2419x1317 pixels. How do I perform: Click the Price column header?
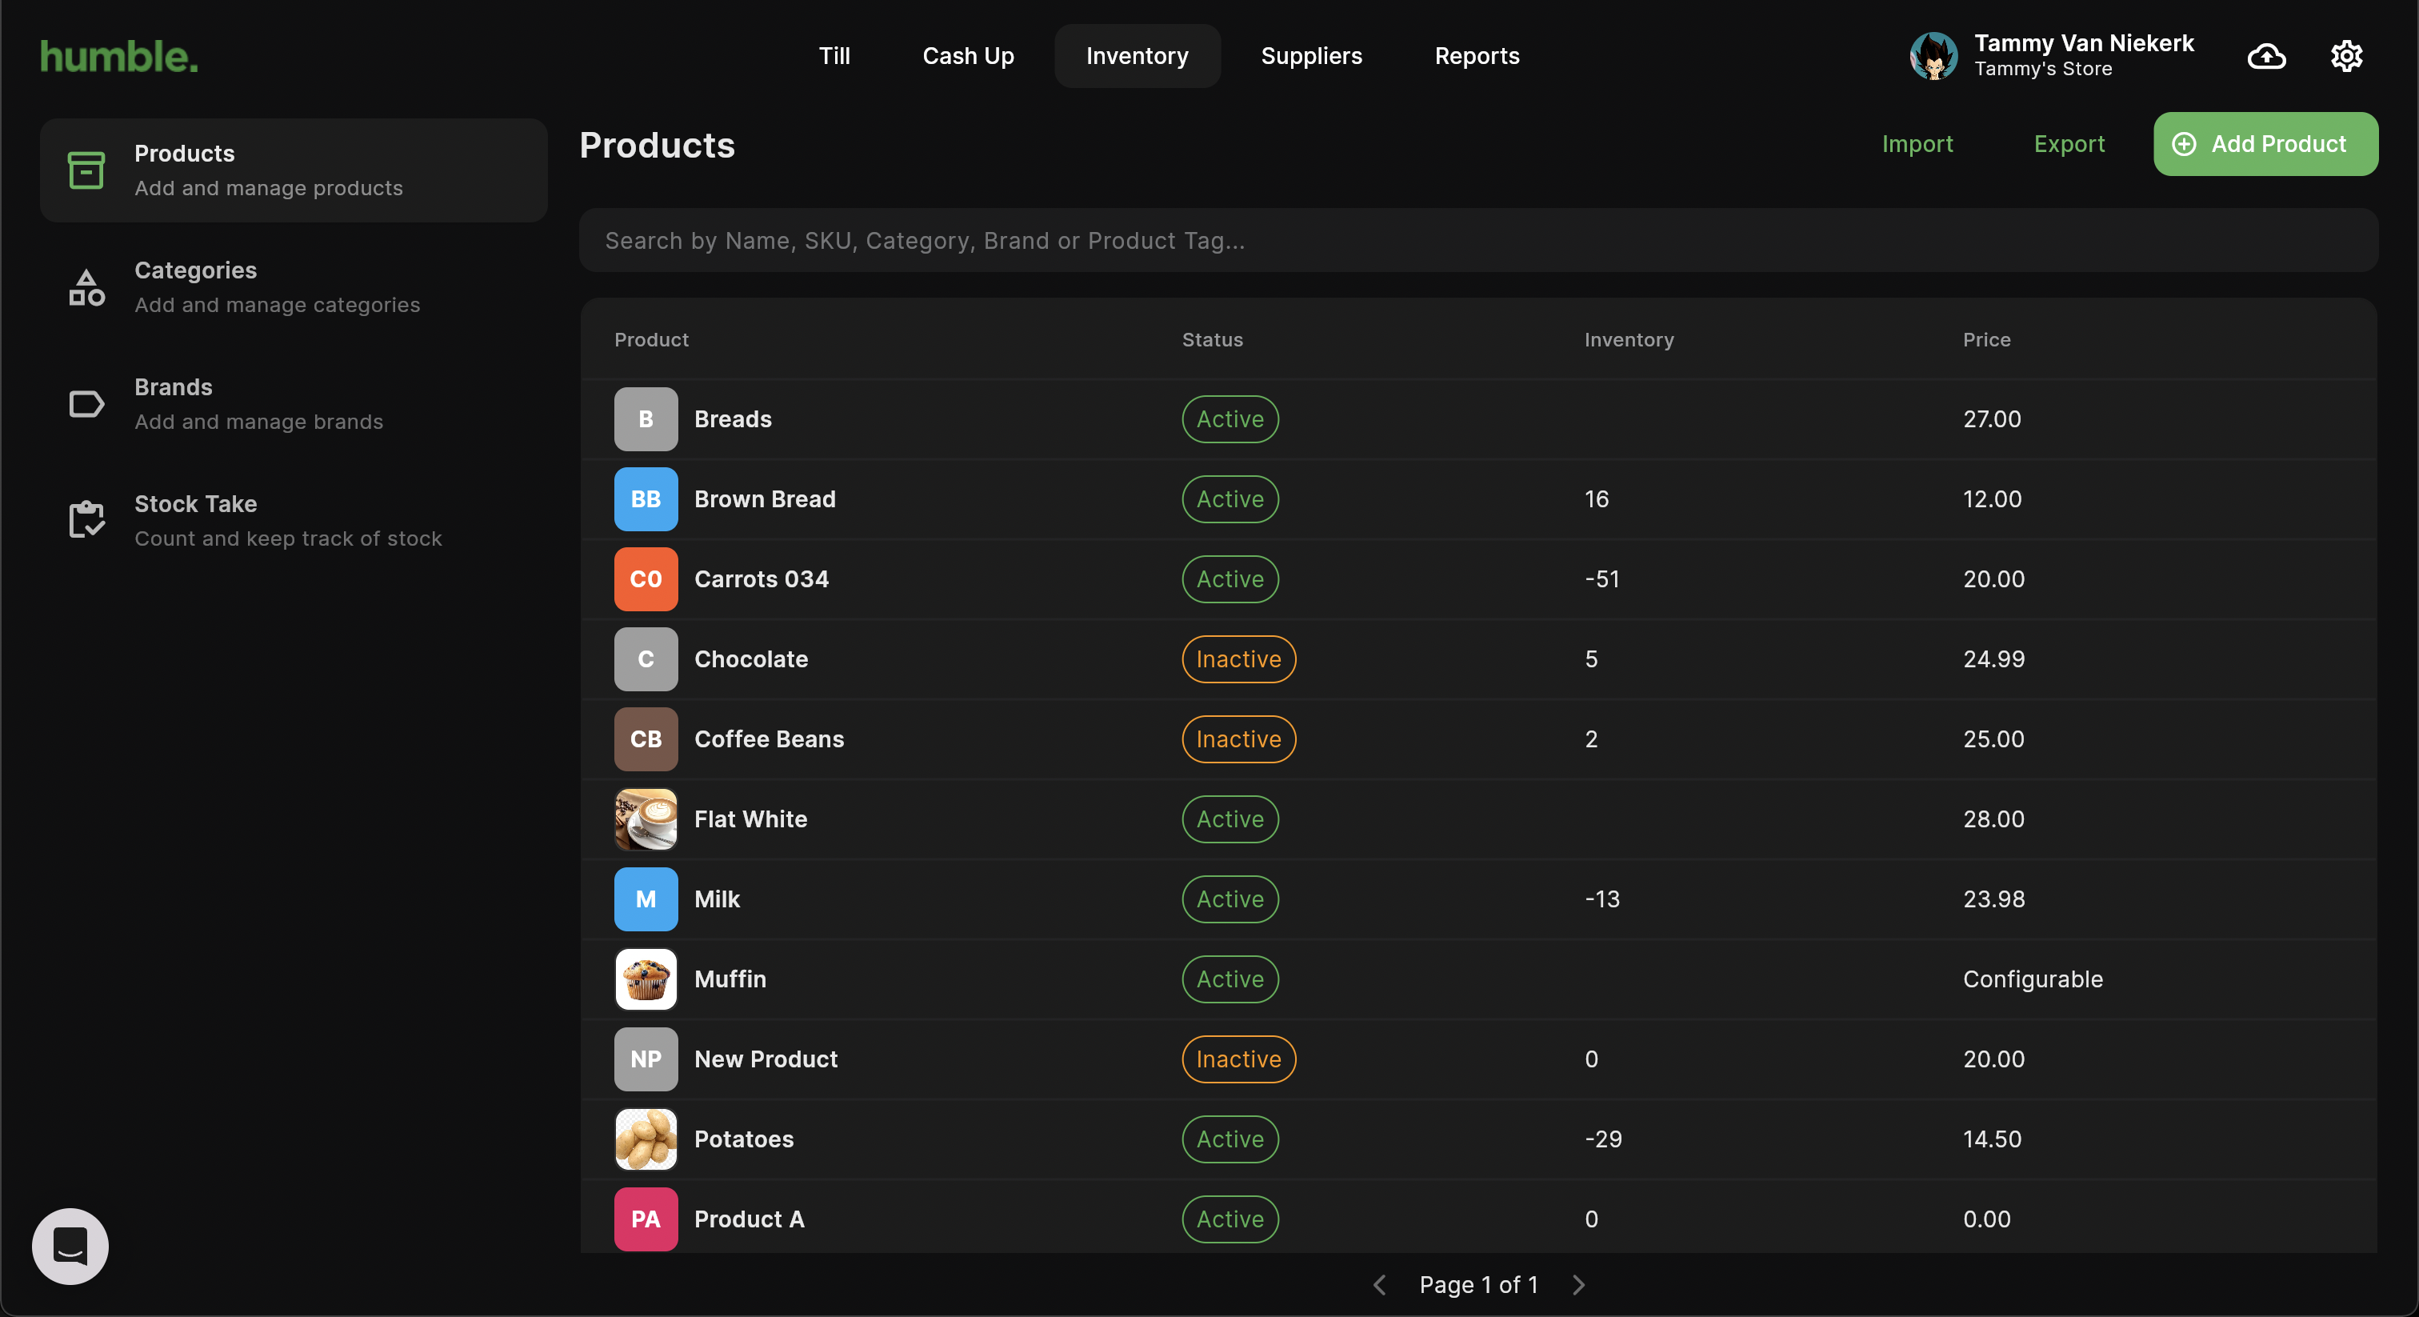click(x=1986, y=339)
